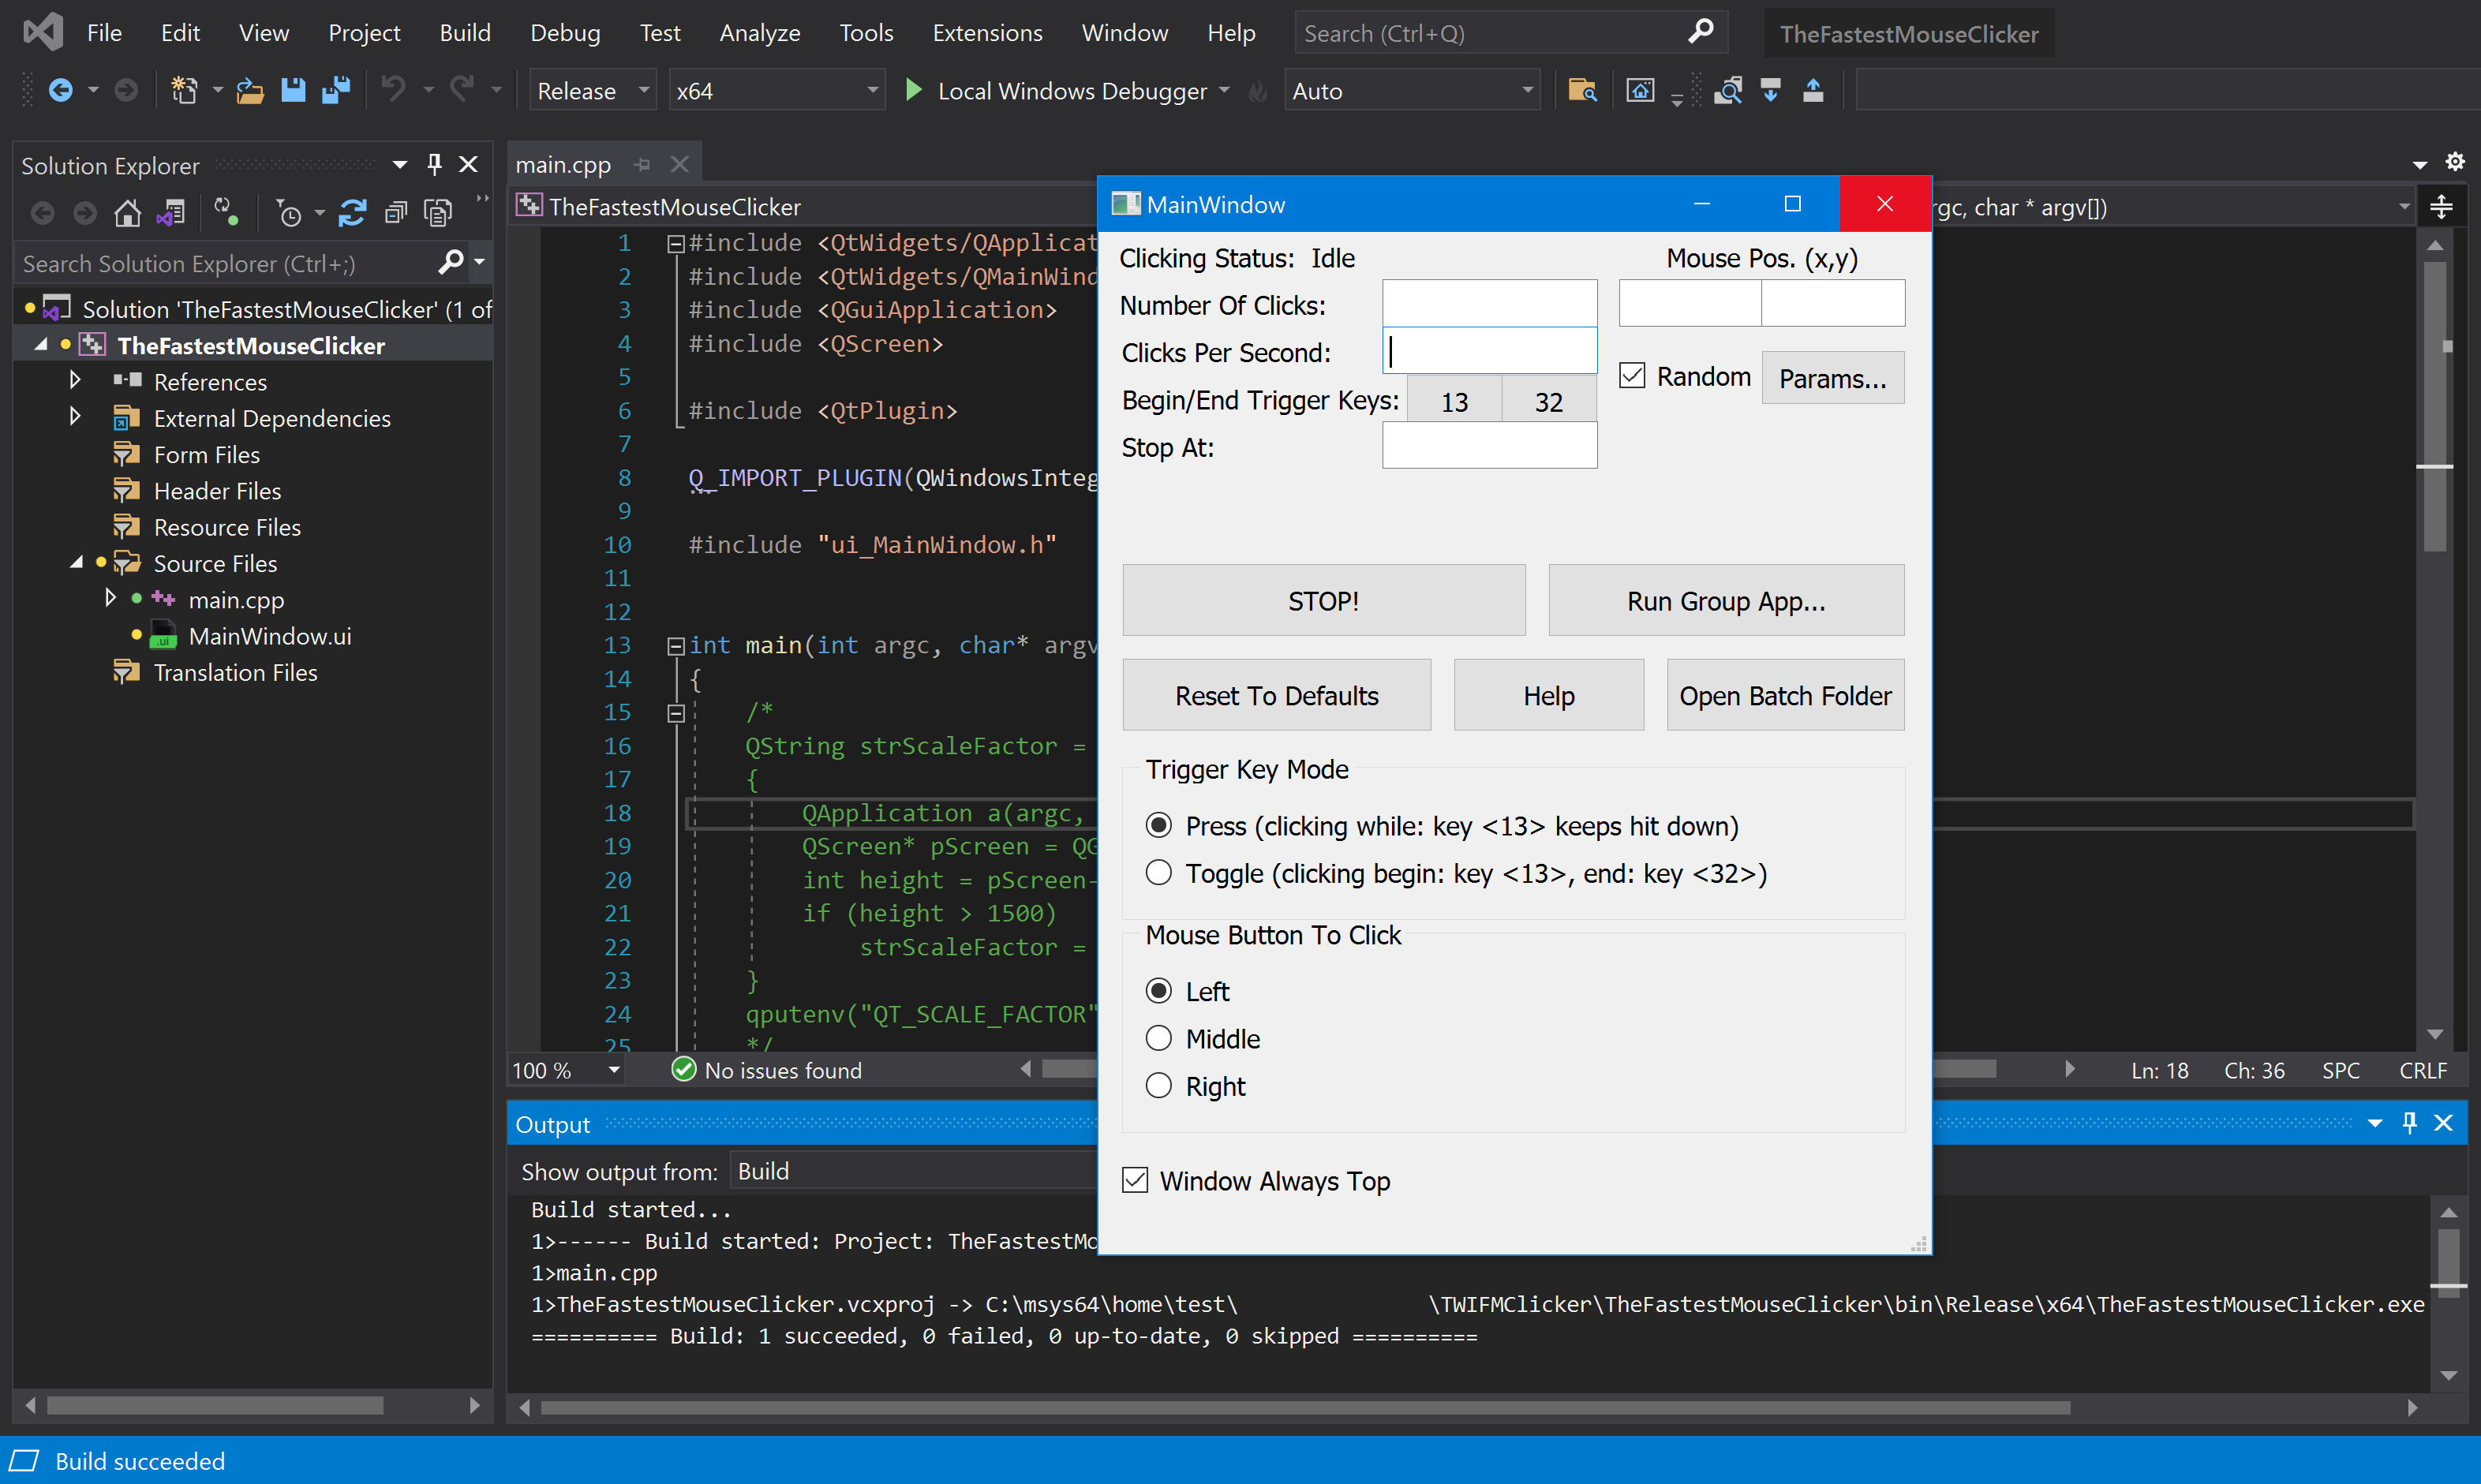
Task: Click the Clicks Per Second input field
Action: coord(1490,352)
